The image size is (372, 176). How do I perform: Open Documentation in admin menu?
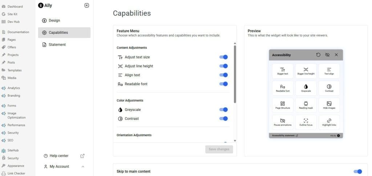click(x=17, y=32)
